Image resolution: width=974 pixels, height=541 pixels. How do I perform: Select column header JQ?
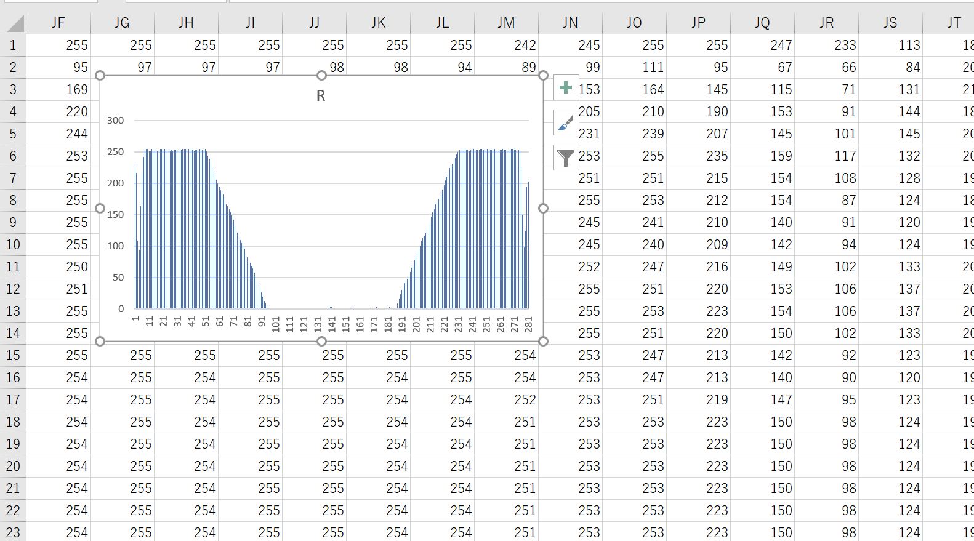coord(762,23)
